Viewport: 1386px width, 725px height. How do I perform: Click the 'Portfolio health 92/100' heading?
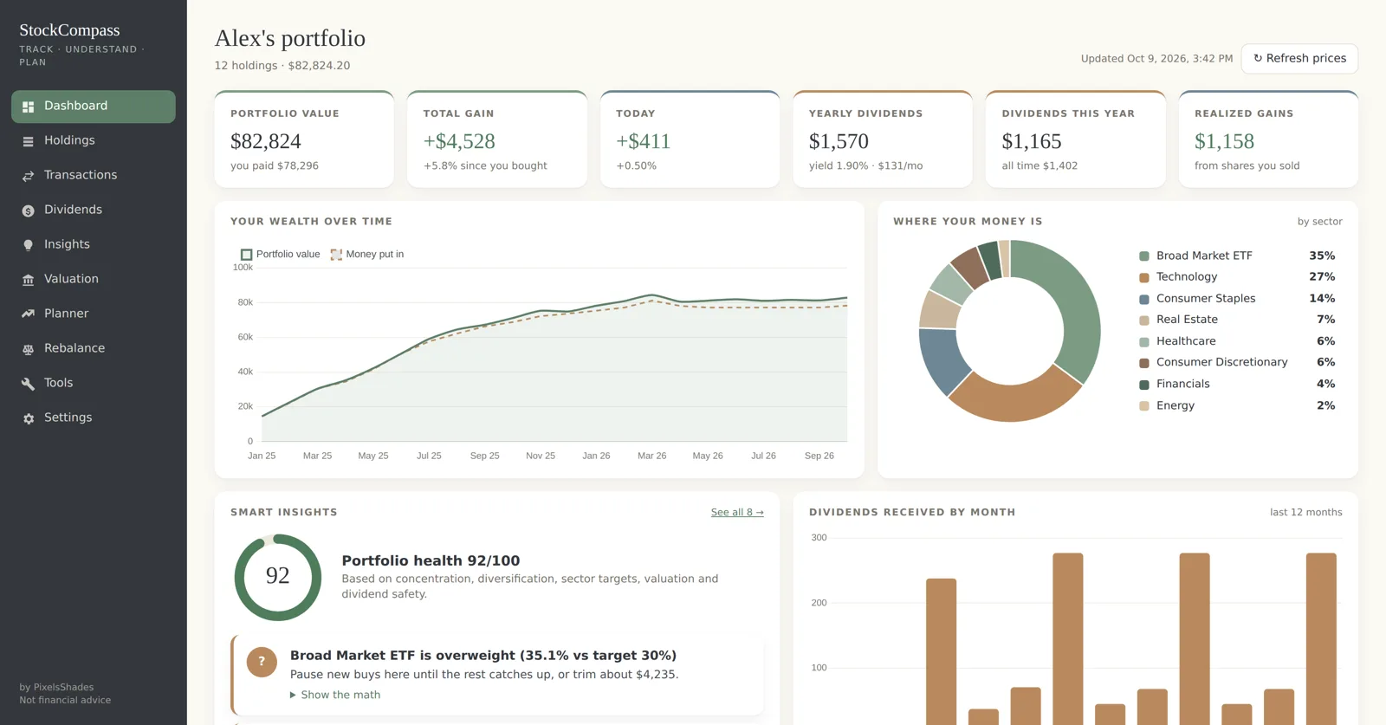click(x=431, y=560)
